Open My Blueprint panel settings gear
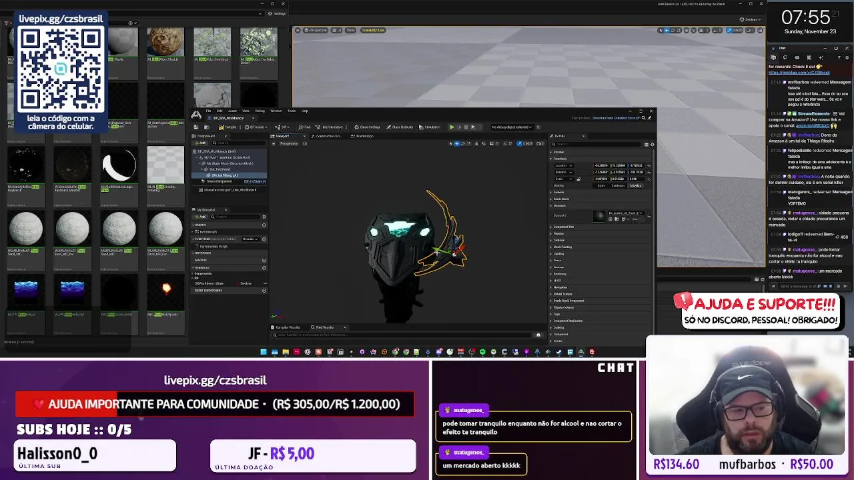Viewport: 854px width, 480px height. (x=264, y=217)
